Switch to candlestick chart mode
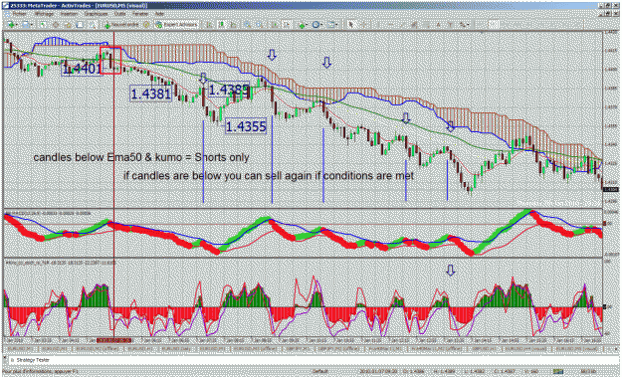622x377 pixels. tap(221, 25)
